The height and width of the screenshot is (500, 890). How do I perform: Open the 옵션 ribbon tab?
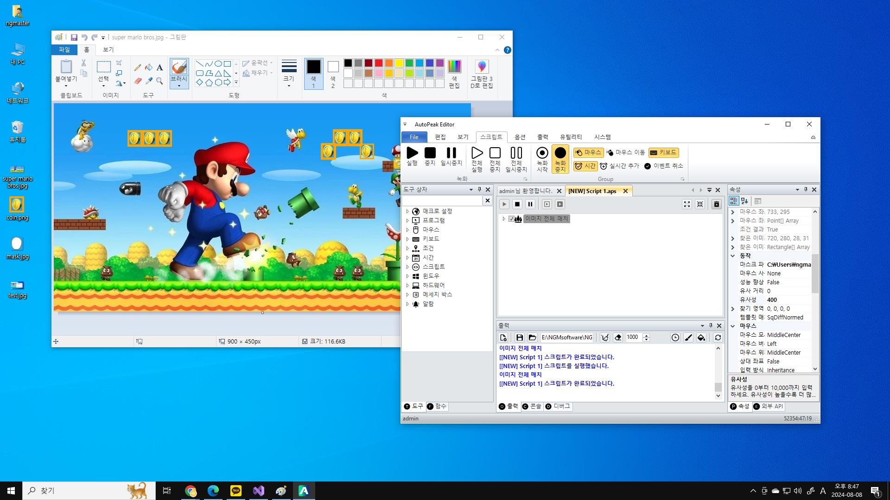(520, 137)
